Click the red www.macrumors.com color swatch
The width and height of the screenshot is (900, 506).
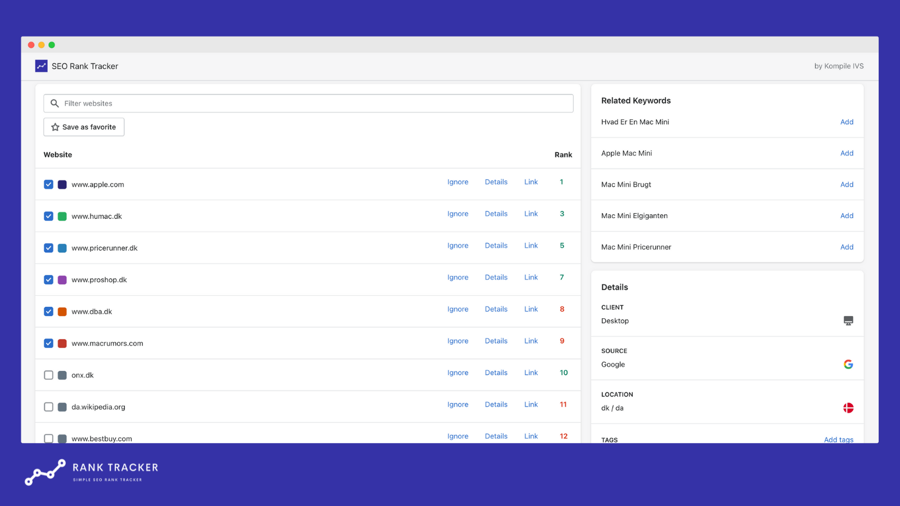point(62,344)
